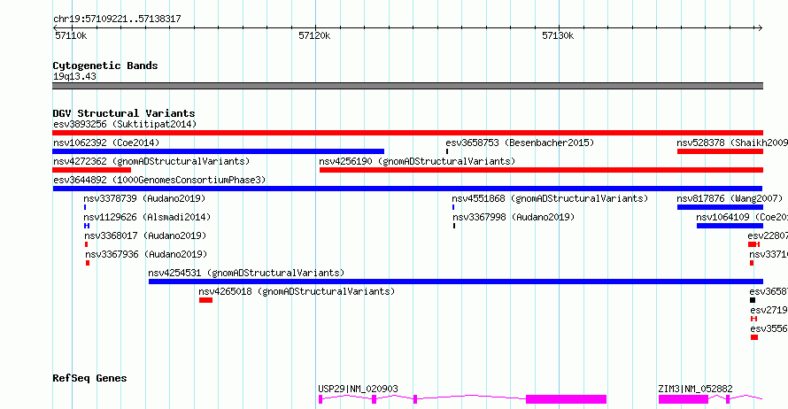Click the 19q13.43 band label
The height and width of the screenshot is (409, 788).
(75, 76)
